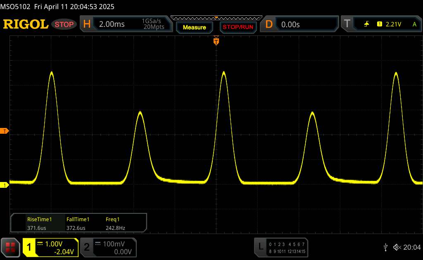Click the red STOP status badge
The image size is (423, 260).
(x=64, y=24)
